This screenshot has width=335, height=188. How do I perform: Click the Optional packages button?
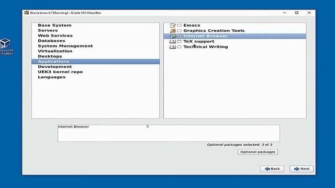click(x=258, y=152)
